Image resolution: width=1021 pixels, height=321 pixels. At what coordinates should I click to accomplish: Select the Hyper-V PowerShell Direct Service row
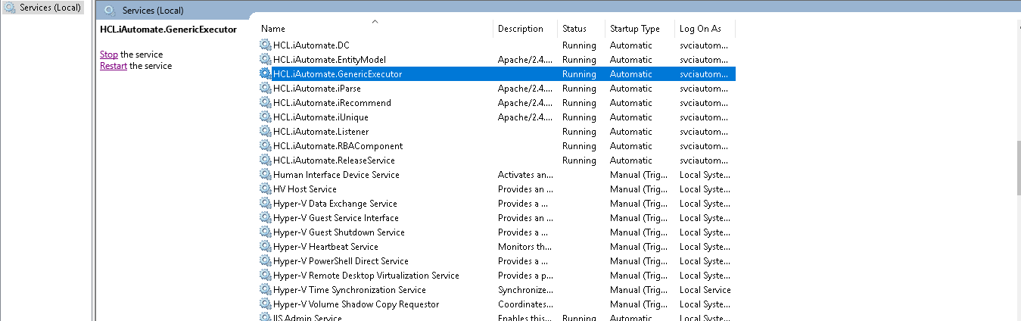pyautogui.click(x=341, y=261)
